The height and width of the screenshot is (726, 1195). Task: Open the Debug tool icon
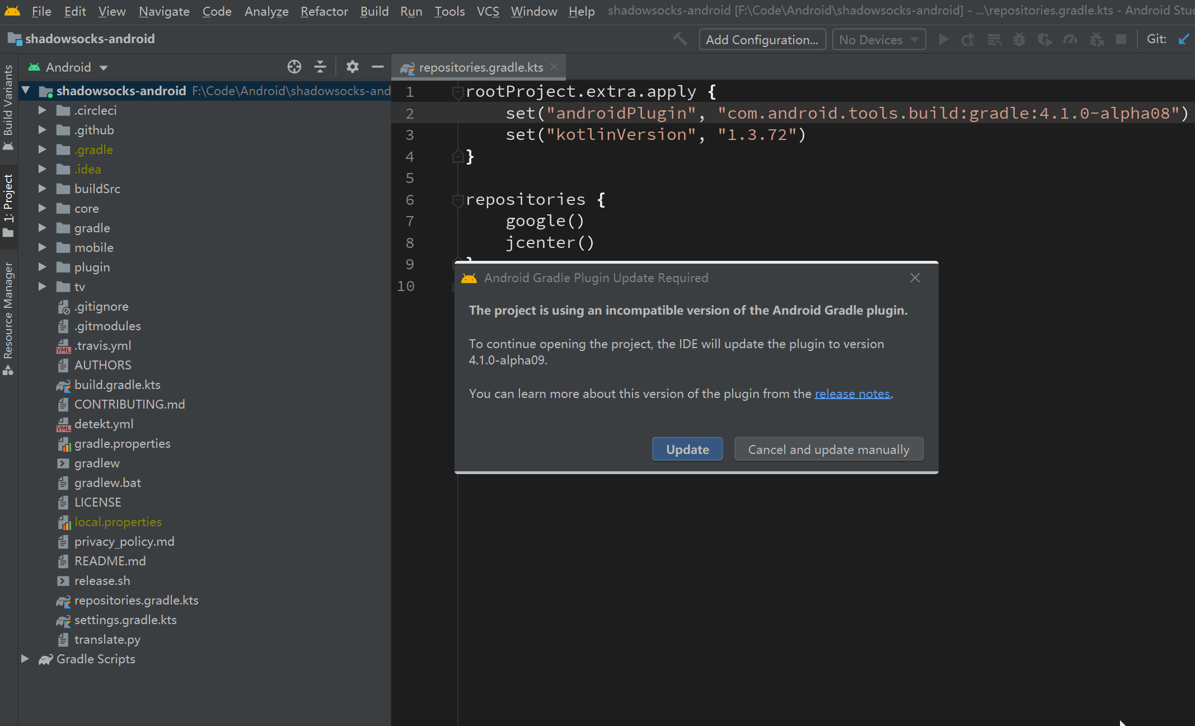1020,39
